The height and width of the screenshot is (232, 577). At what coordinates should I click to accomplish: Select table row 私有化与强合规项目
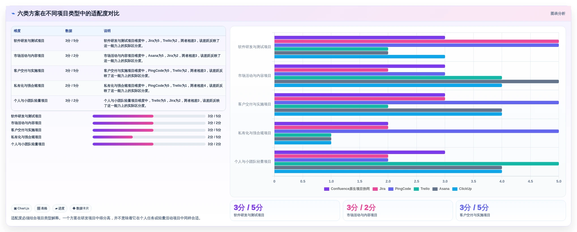click(x=118, y=88)
